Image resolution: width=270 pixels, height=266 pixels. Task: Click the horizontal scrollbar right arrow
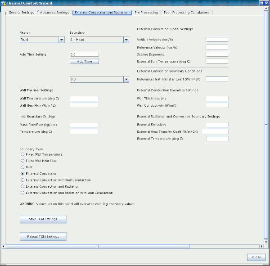261,247
